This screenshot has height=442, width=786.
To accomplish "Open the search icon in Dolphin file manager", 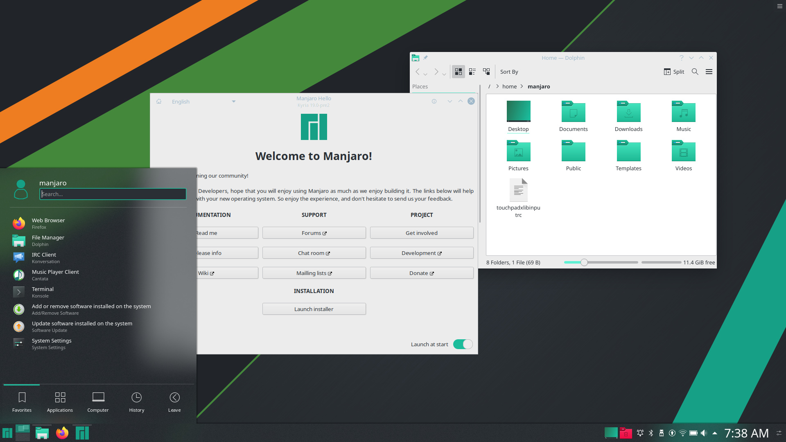I will pos(695,71).
